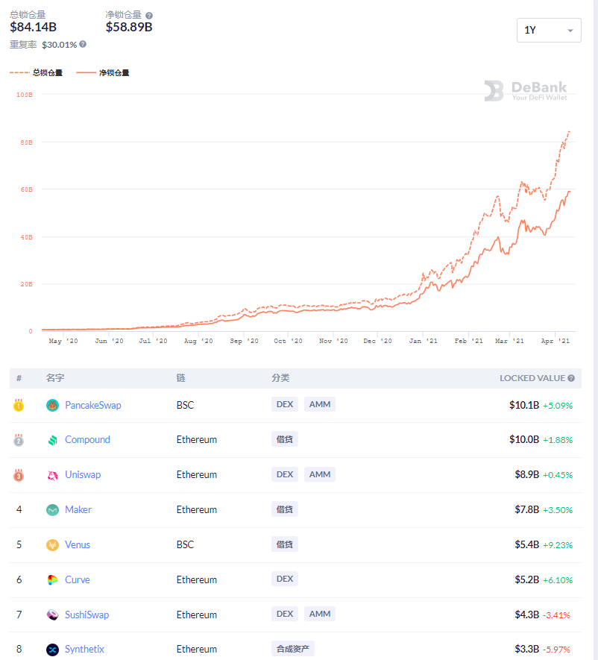Click the Maker logo icon
598x660 pixels.
53,510
